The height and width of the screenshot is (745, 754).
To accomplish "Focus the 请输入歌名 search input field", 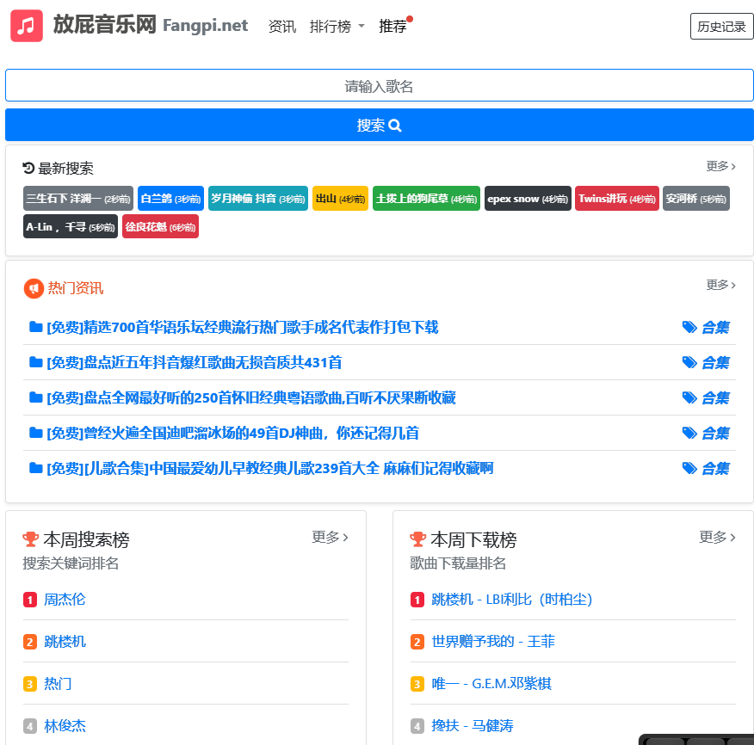I will (379, 86).
